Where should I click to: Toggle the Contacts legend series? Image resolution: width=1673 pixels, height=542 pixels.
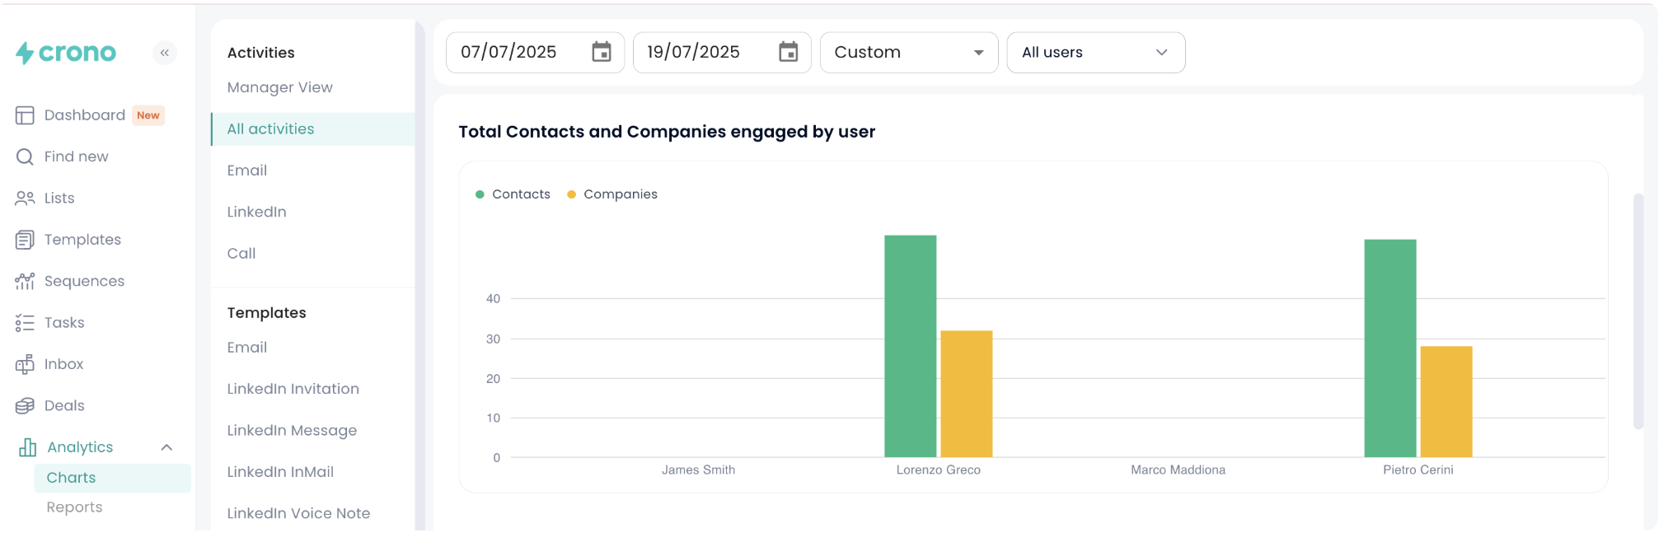click(x=513, y=194)
